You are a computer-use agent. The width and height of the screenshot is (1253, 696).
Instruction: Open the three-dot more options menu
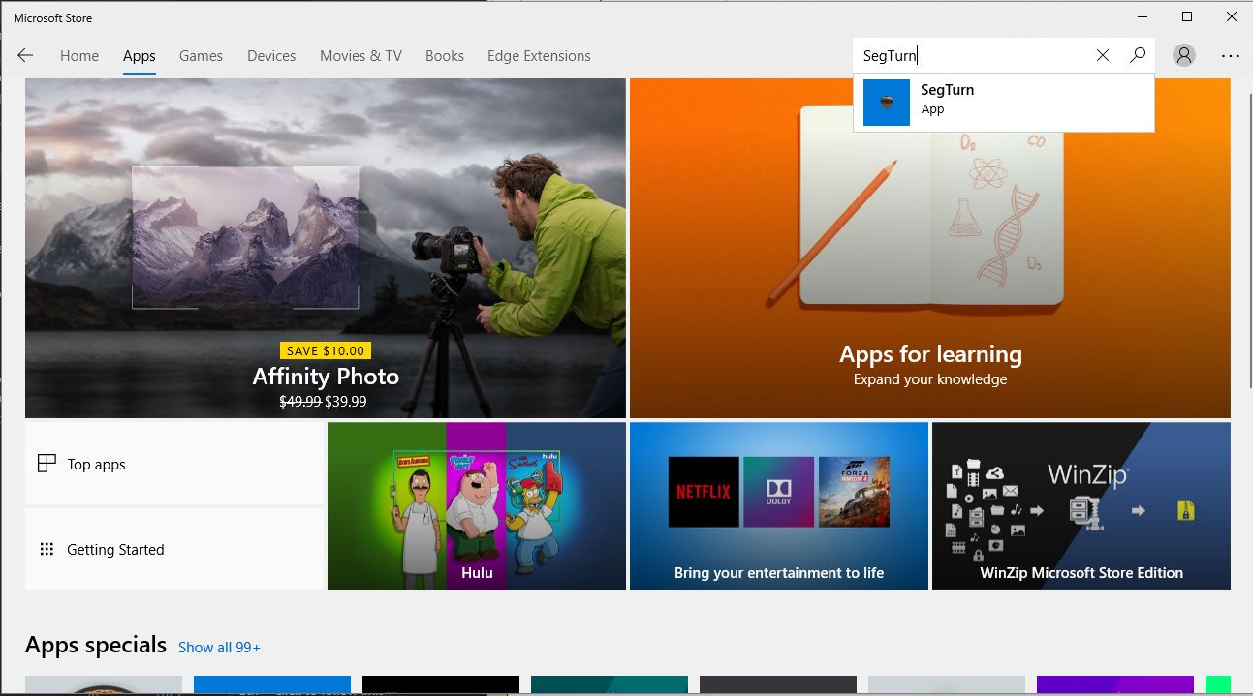pyautogui.click(x=1230, y=56)
